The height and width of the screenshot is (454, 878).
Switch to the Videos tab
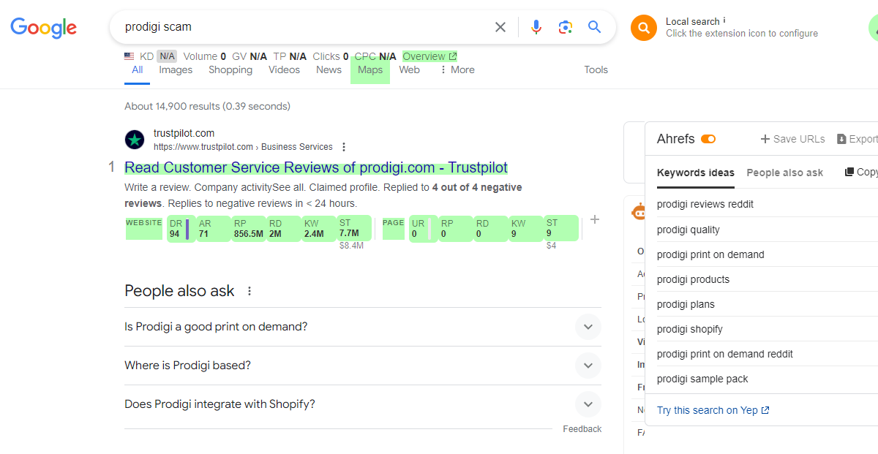(284, 69)
